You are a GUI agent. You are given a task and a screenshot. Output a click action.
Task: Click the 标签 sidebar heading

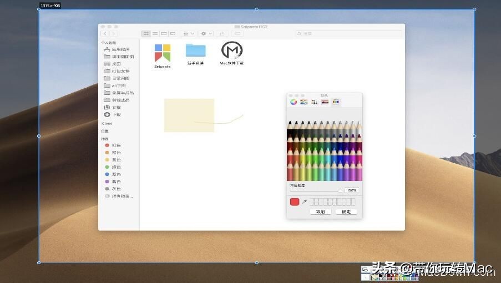click(x=105, y=139)
